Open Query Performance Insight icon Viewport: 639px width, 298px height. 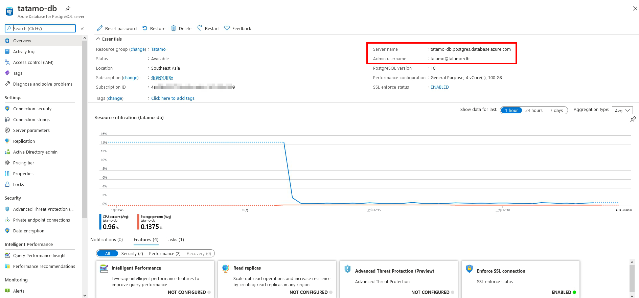(7, 255)
